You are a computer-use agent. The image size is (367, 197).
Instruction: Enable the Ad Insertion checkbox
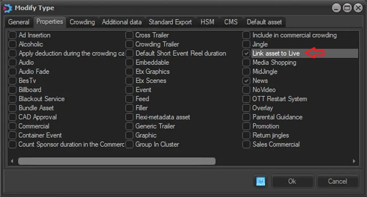[x=13, y=35]
